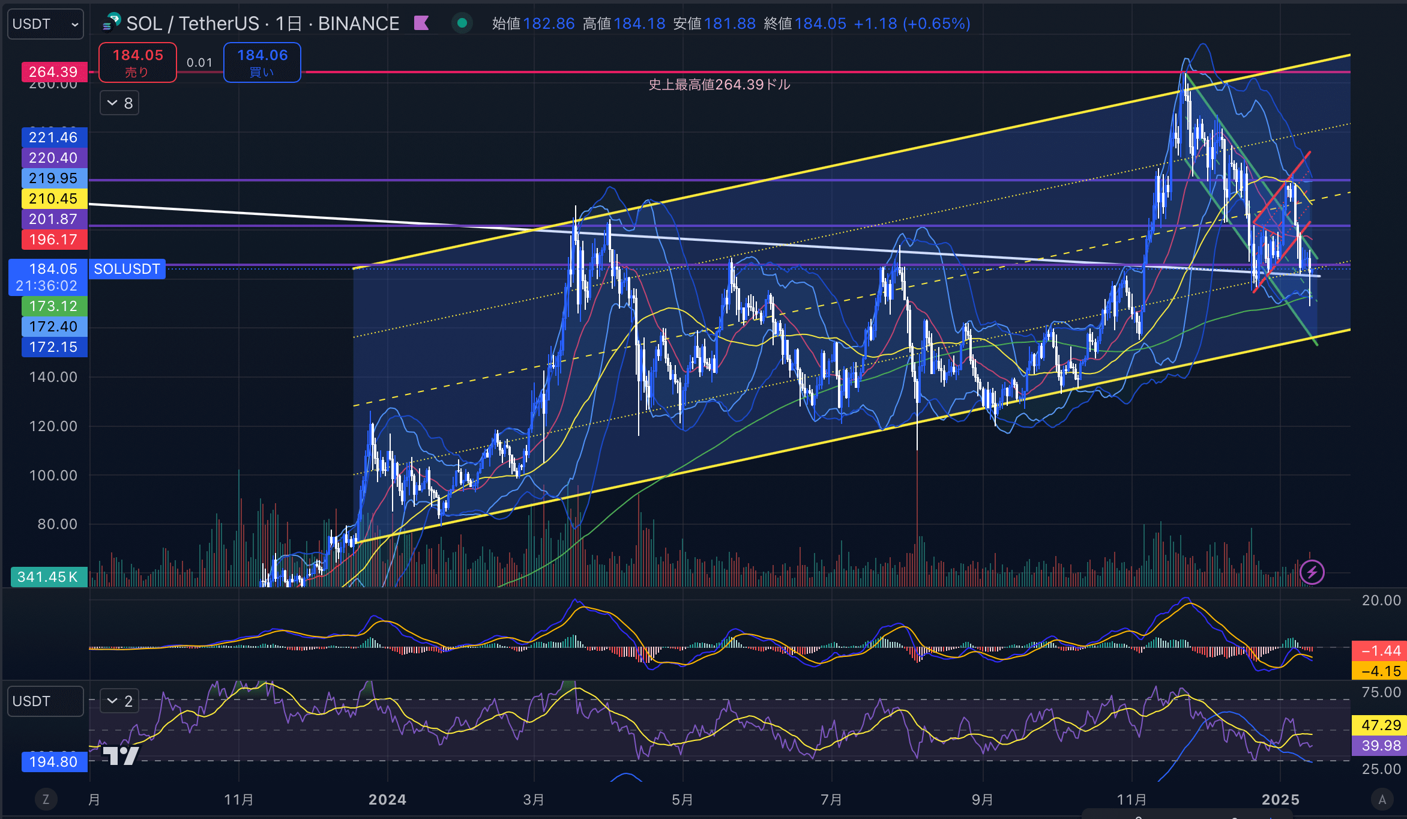1407x819 pixels.
Task: Click the 172.15 price scale label
Action: coord(54,347)
